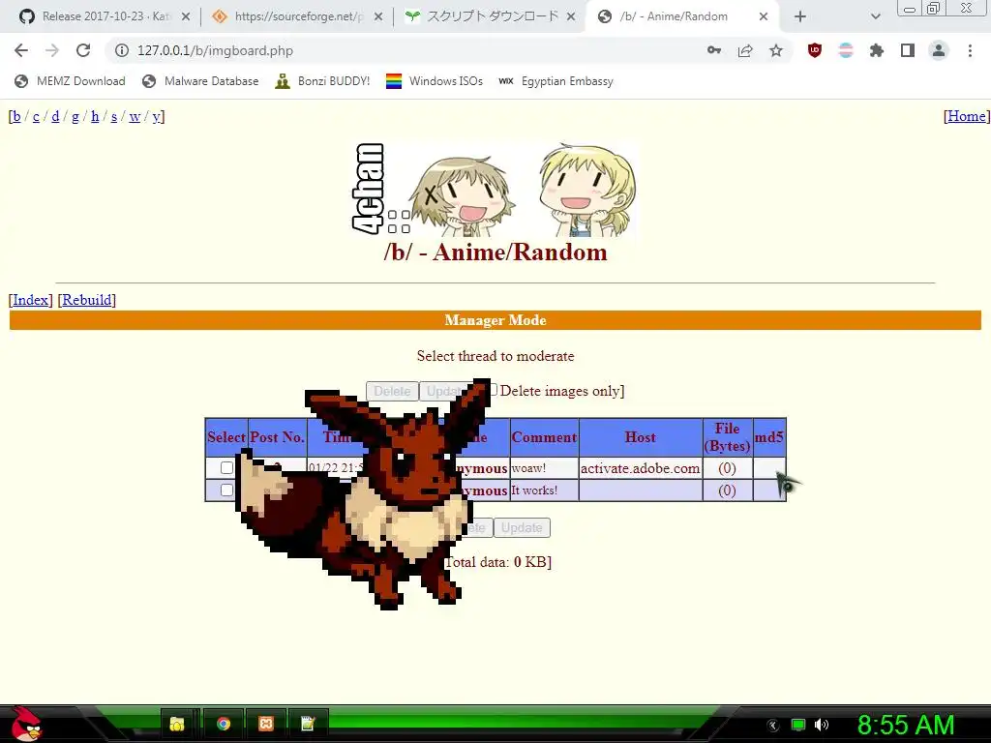Bookmark this page with star icon
The height and width of the screenshot is (743, 991).
pos(776,50)
